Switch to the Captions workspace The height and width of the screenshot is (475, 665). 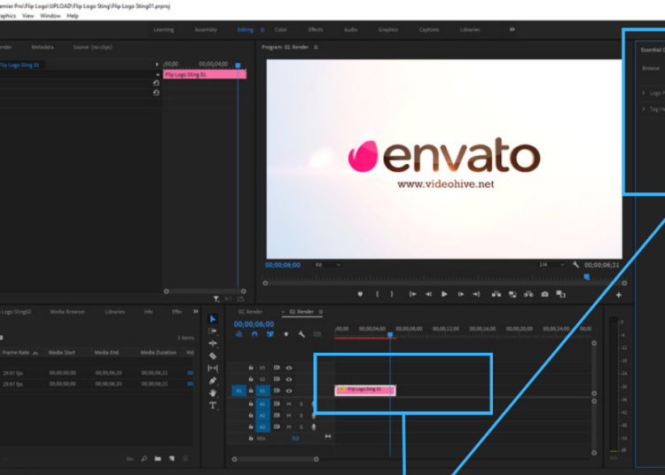429,29
